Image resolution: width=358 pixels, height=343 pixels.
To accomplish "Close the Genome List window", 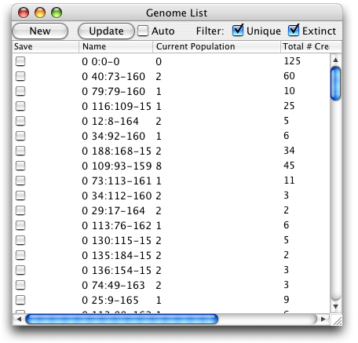I will [x=24, y=13].
